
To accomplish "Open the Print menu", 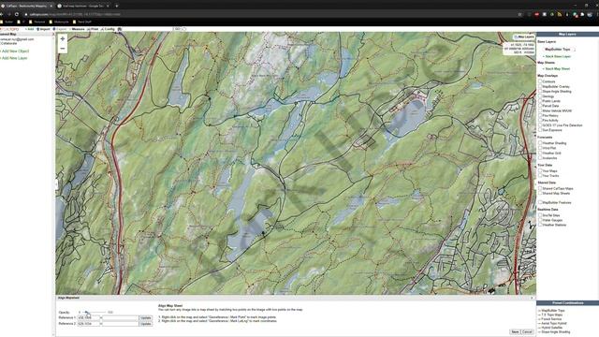I will click(93, 29).
